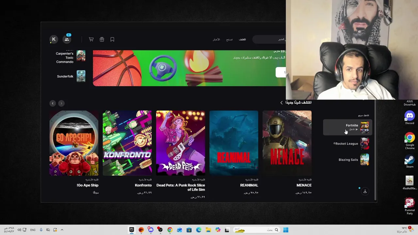Switch to Epic Games taskbar icon
The width and height of the screenshot is (418, 235).
coord(132,230)
